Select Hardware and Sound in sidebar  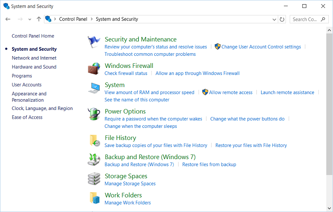(x=34, y=67)
